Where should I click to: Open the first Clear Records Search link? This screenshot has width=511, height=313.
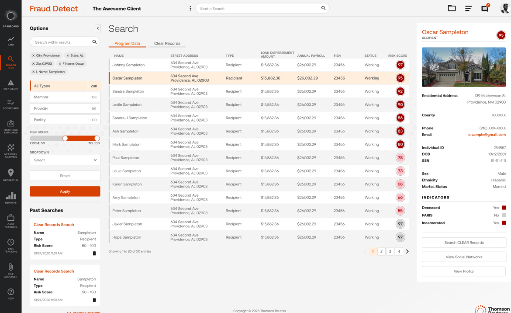pyautogui.click(x=54, y=225)
